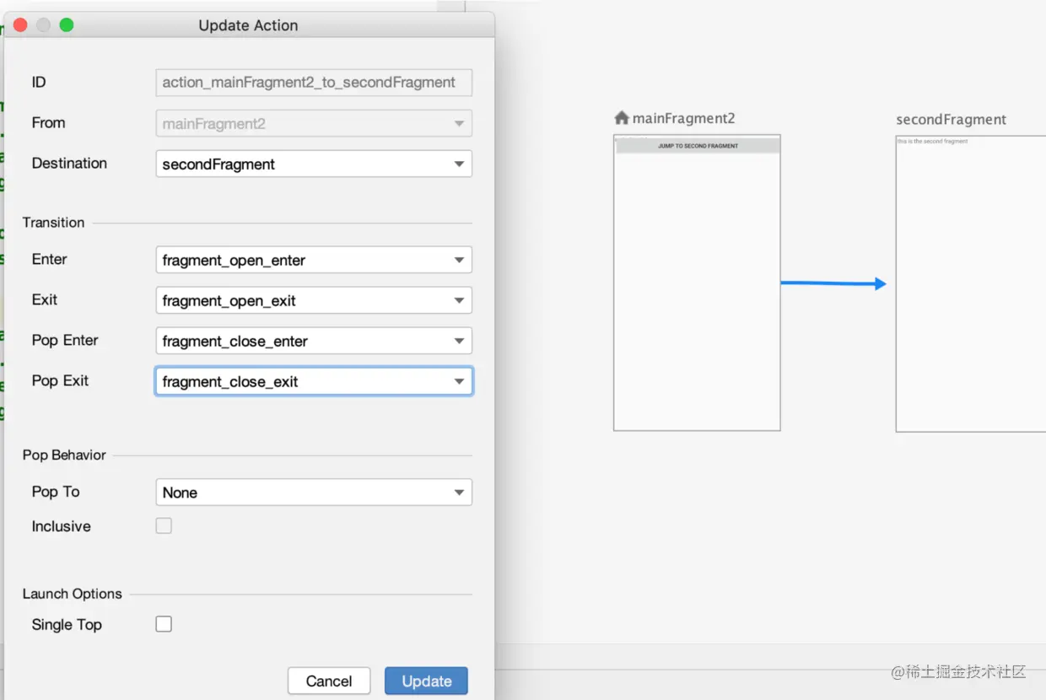Click the action ID input field
This screenshot has height=700, width=1046.
(314, 83)
